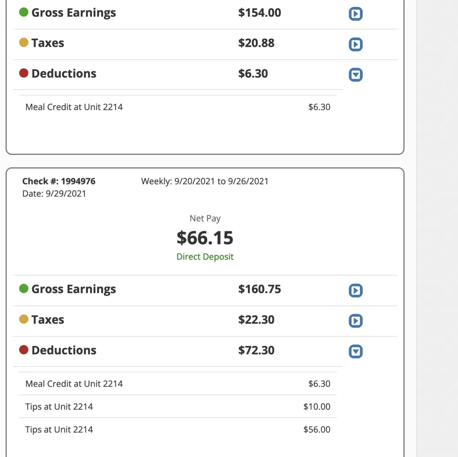Expand the $160.75 Gross Earnings details arrow

click(x=355, y=291)
